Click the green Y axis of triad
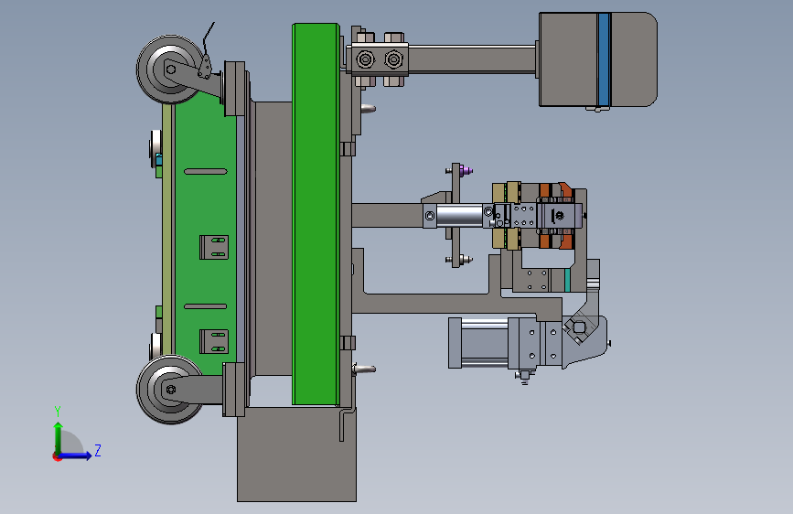The height and width of the screenshot is (514, 793). point(59,437)
